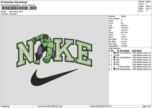Viewport: 152px width, 108px height.
Task: Click the Max Jump value '7.0 mm'
Action: pos(124,44)
